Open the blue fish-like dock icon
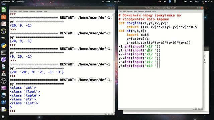Screen dimensions: 214x120 [4, 102]
